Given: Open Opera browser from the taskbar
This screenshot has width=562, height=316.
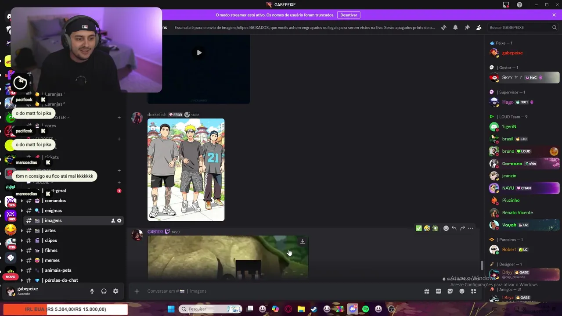Looking at the screenshot, I should point(288,309).
